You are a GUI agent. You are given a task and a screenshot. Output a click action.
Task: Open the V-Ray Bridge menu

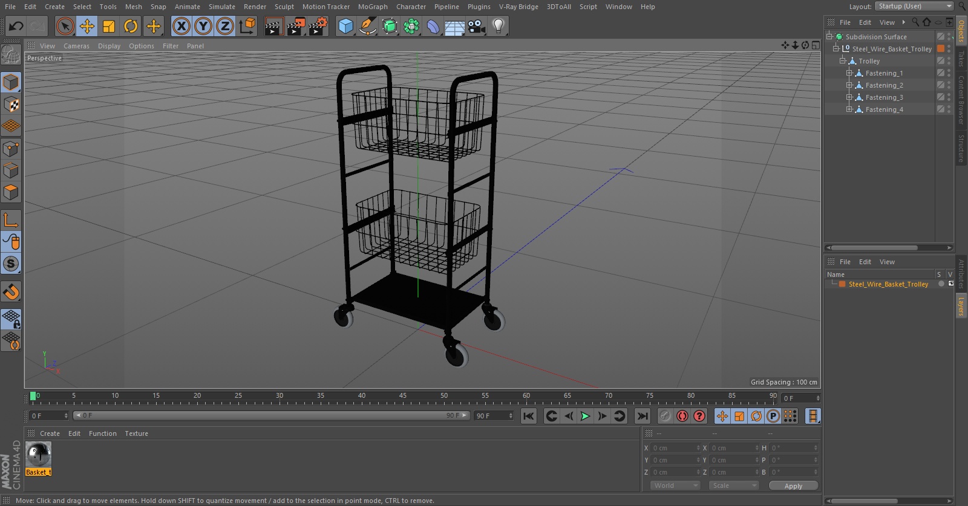(x=518, y=7)
